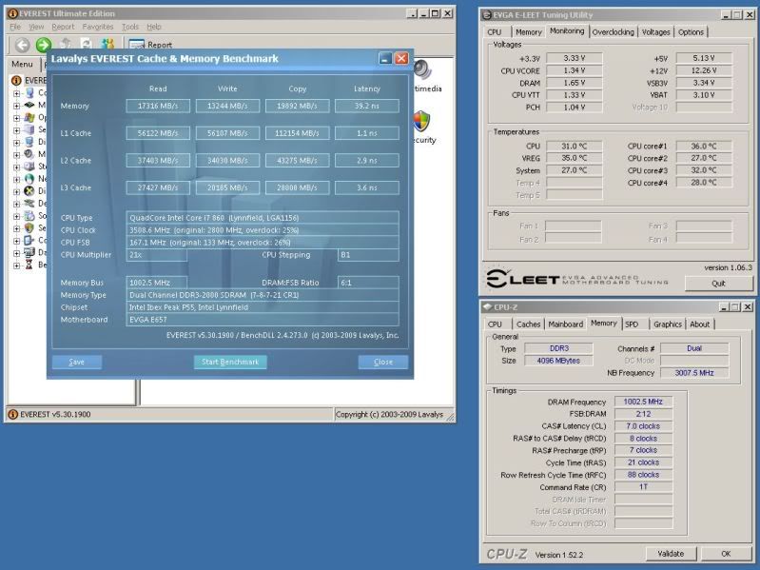760x570 pixels.
Task: Switch to the SPD tab in CPU-Z
Action: tap(632, 324)
